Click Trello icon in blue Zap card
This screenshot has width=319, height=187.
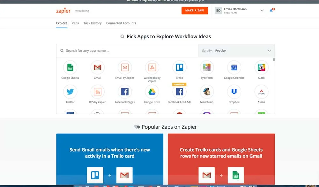click(95, 175)
